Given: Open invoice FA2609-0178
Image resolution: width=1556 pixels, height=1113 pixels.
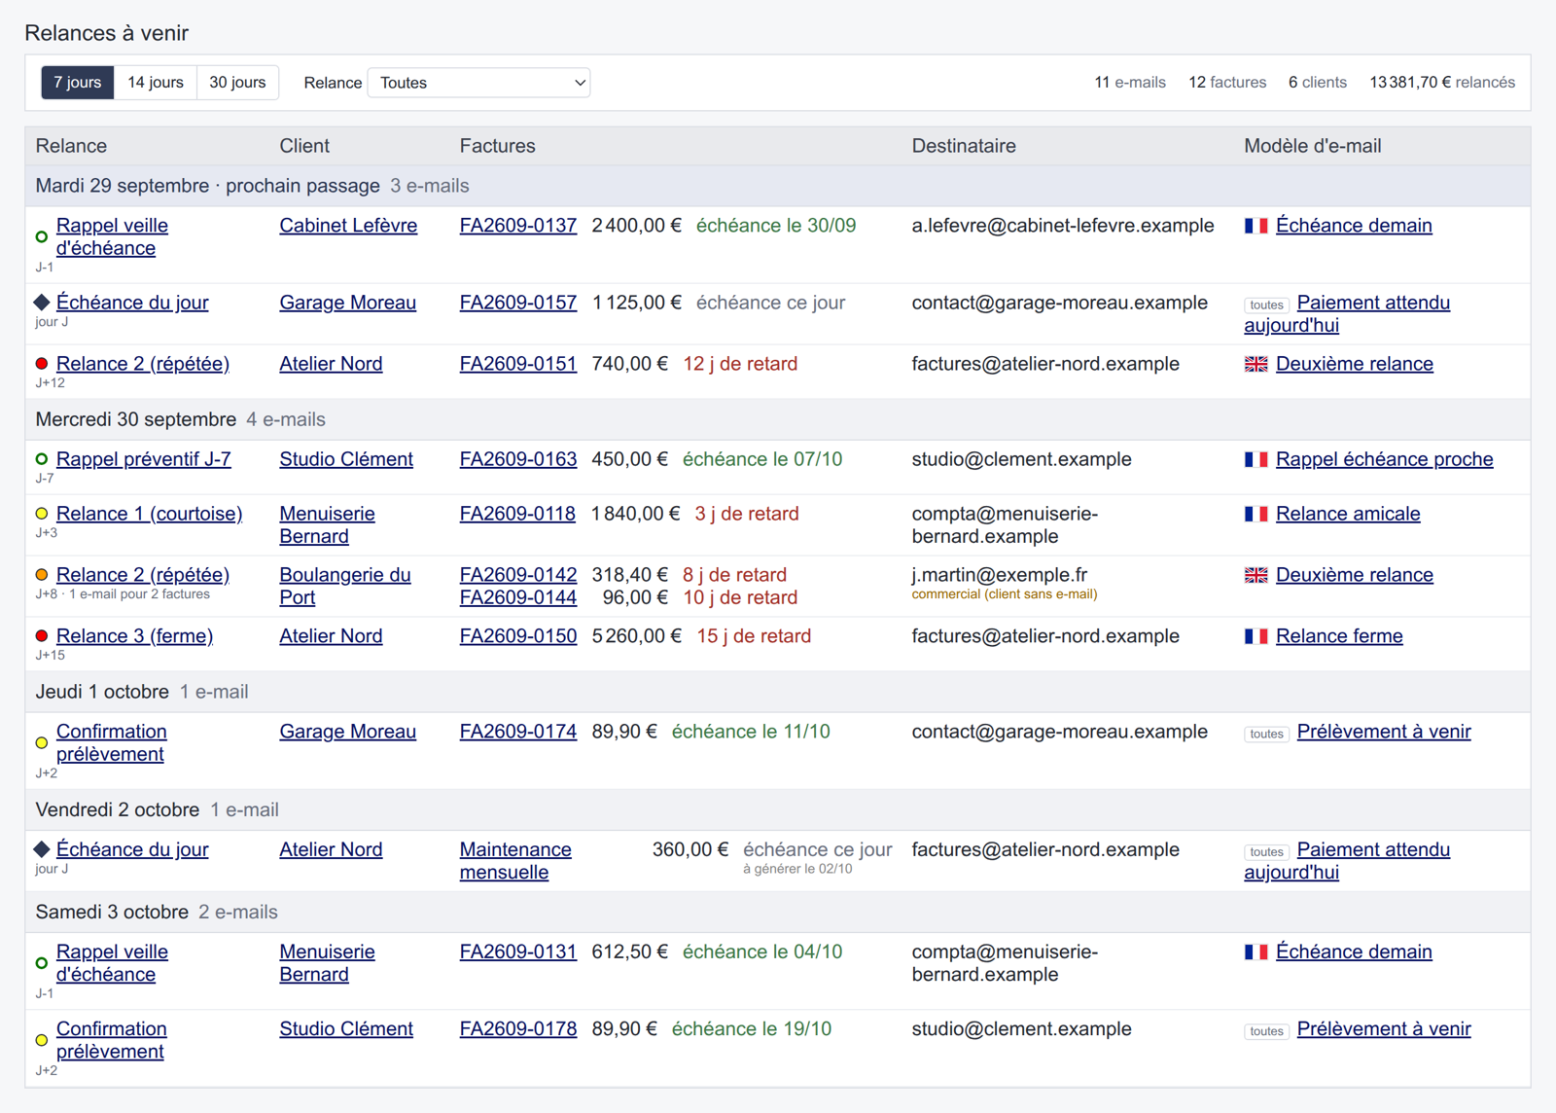Looking at the screenshot, I should [x=518, y=1029].
